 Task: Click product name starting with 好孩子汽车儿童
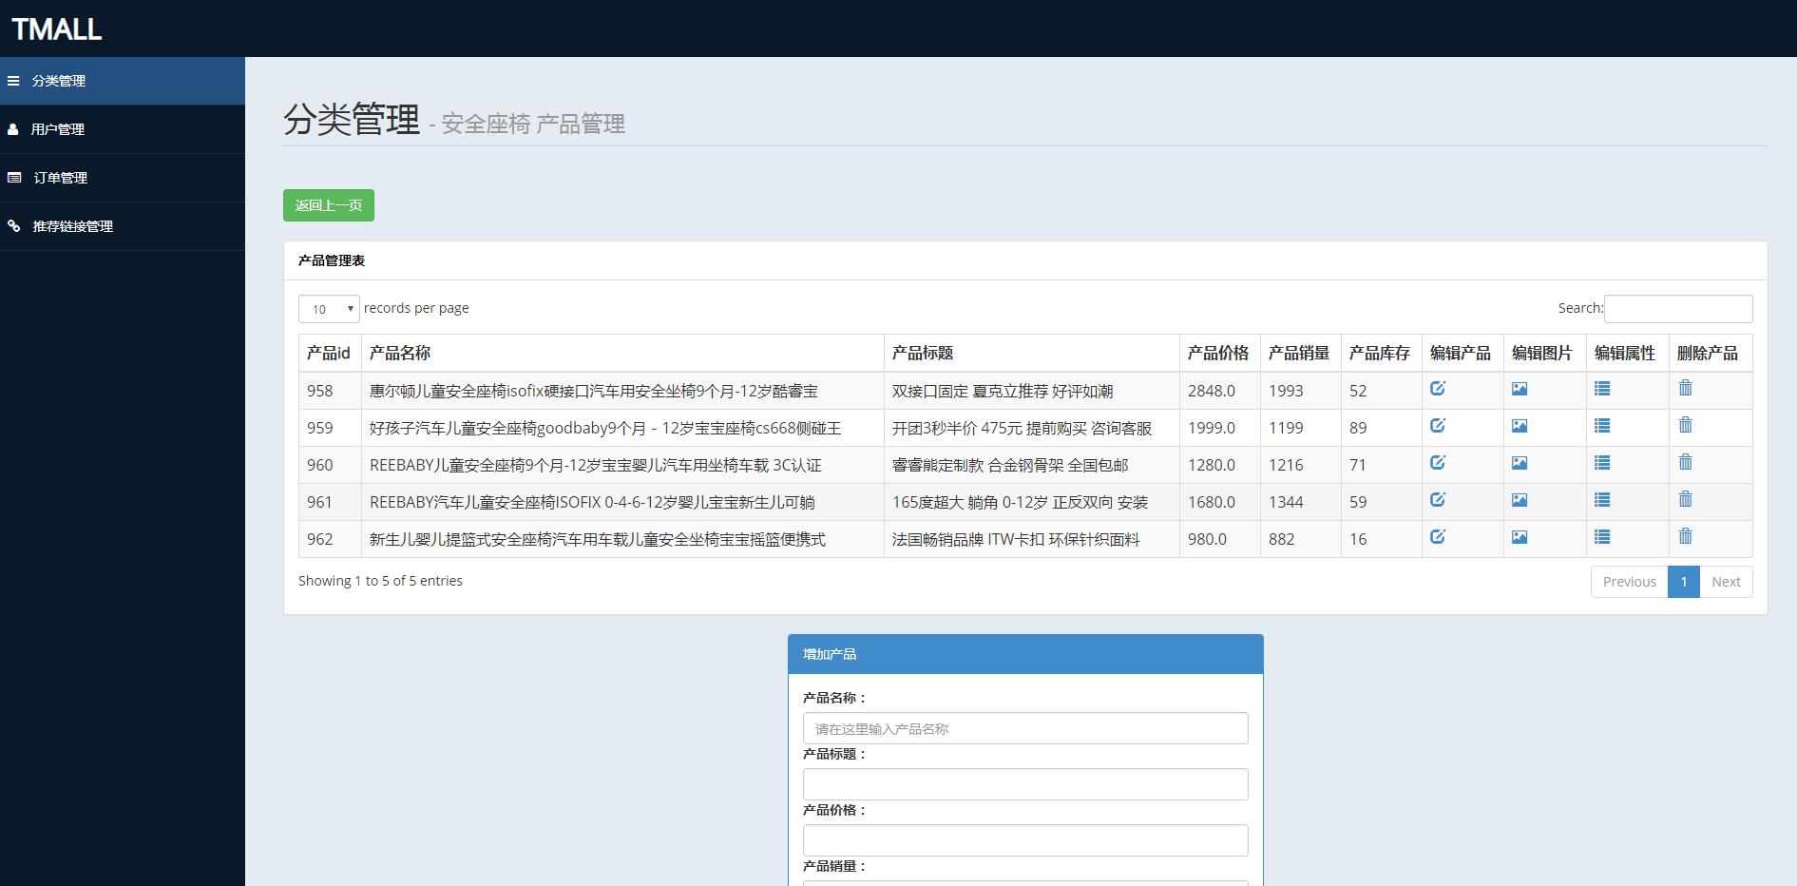tap(605, 428)
